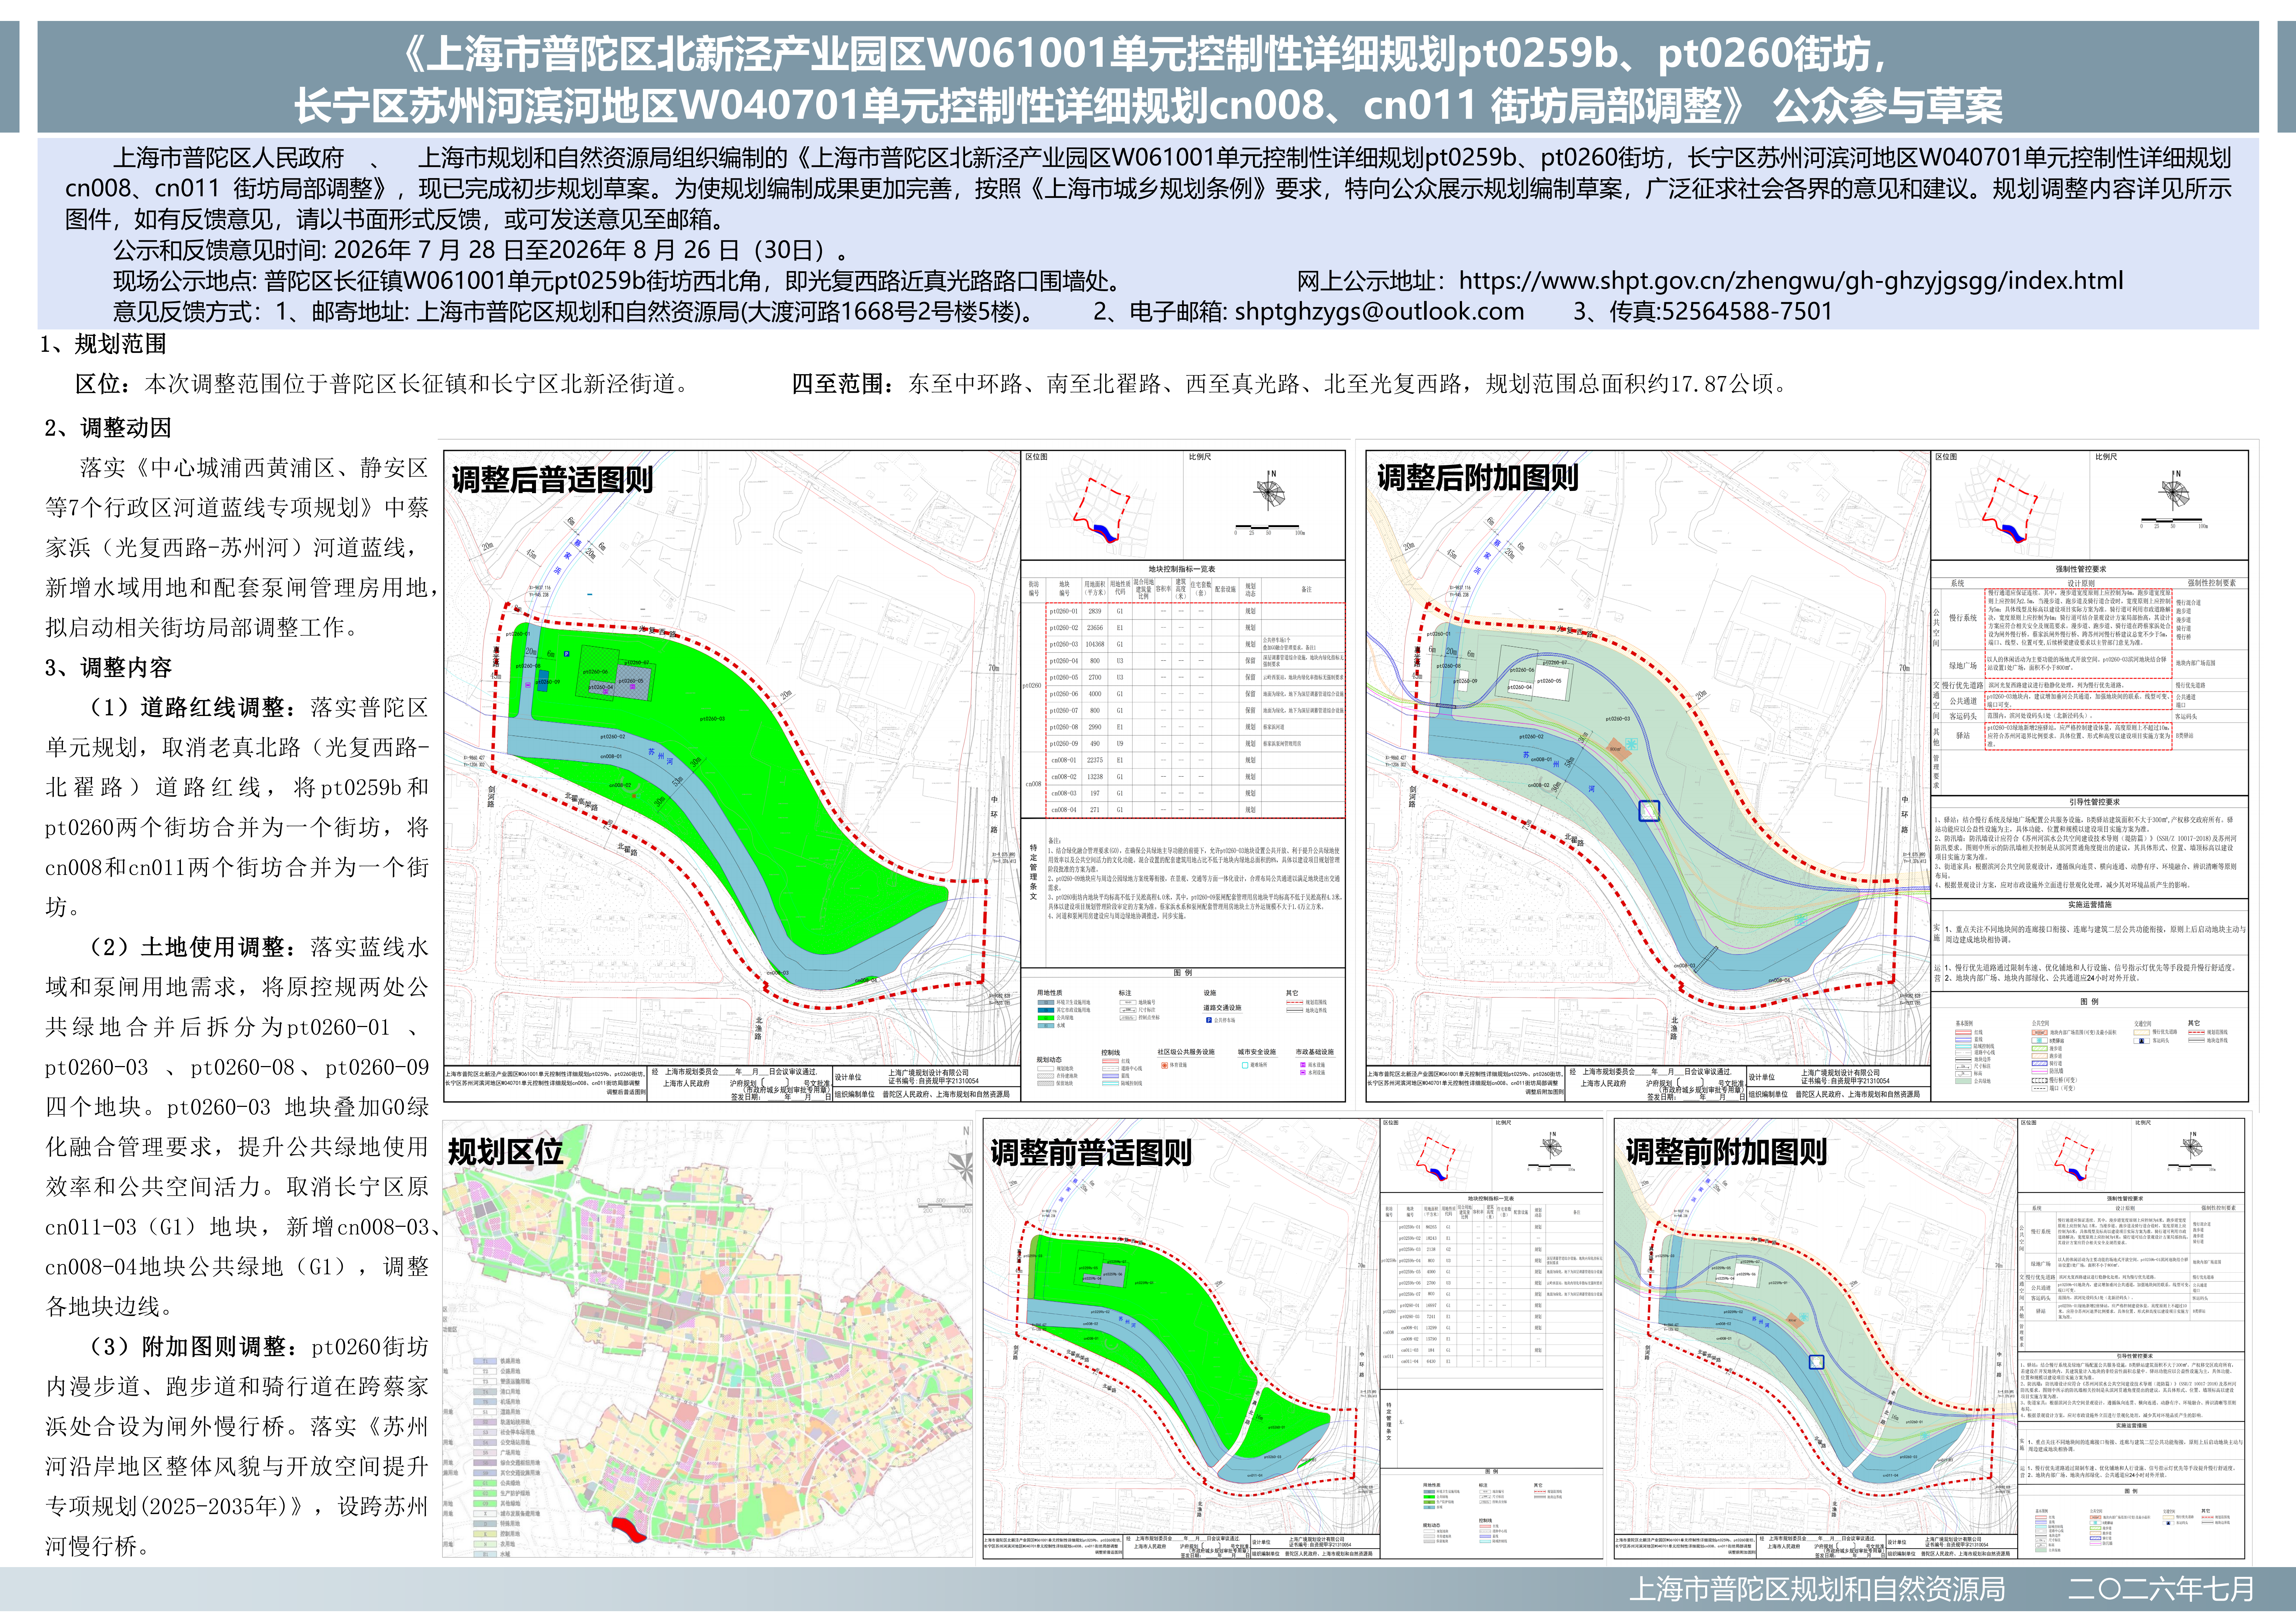Click the email shptghzygs@outlook.com
Viewport: 2296px width, 1622px height.
pyautogui.click(x=1379, y=312)
